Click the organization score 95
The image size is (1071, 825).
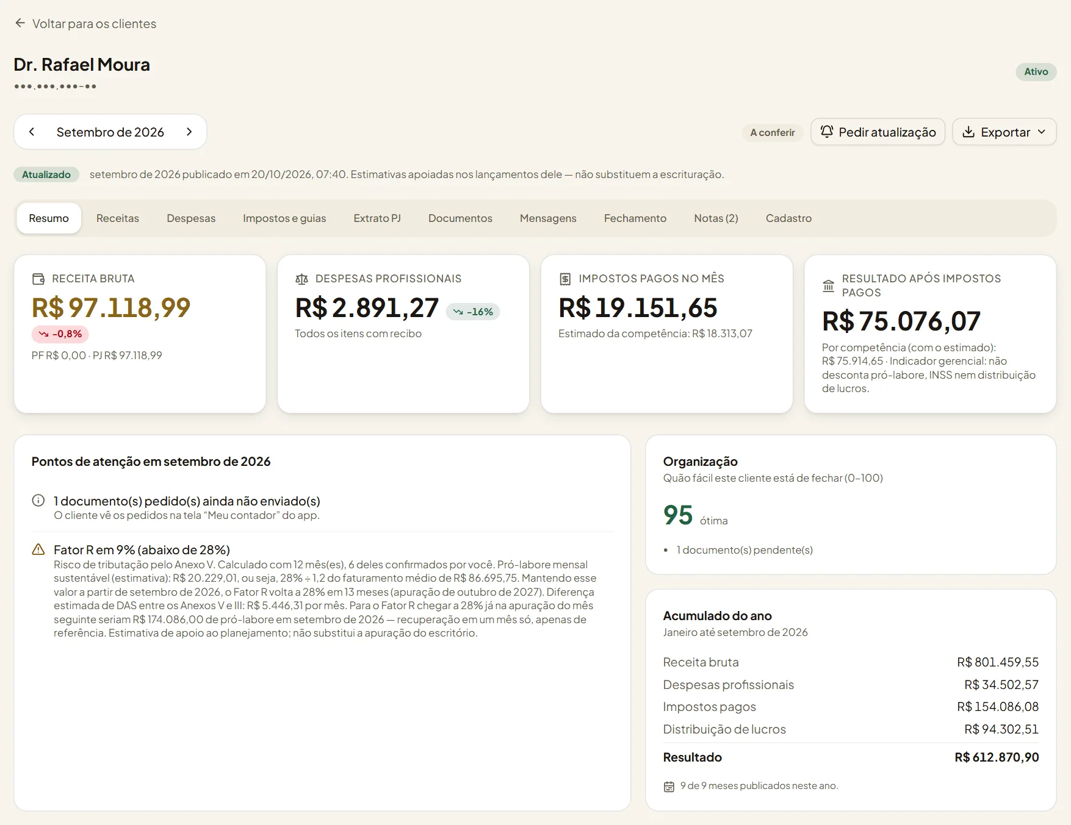[678, 515]
